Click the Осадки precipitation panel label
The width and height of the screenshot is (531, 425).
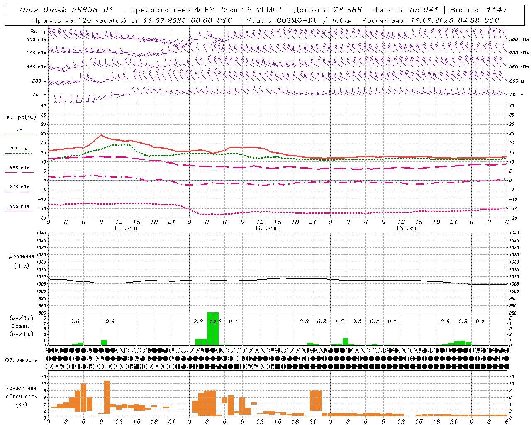pyautogui.click(x=21, y=326)
